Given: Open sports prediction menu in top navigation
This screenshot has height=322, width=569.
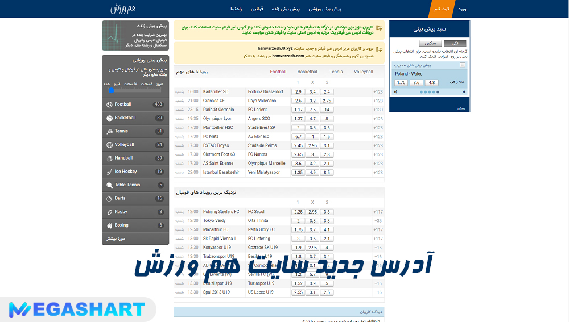Looking at the screenshot, I should (325, 9).
